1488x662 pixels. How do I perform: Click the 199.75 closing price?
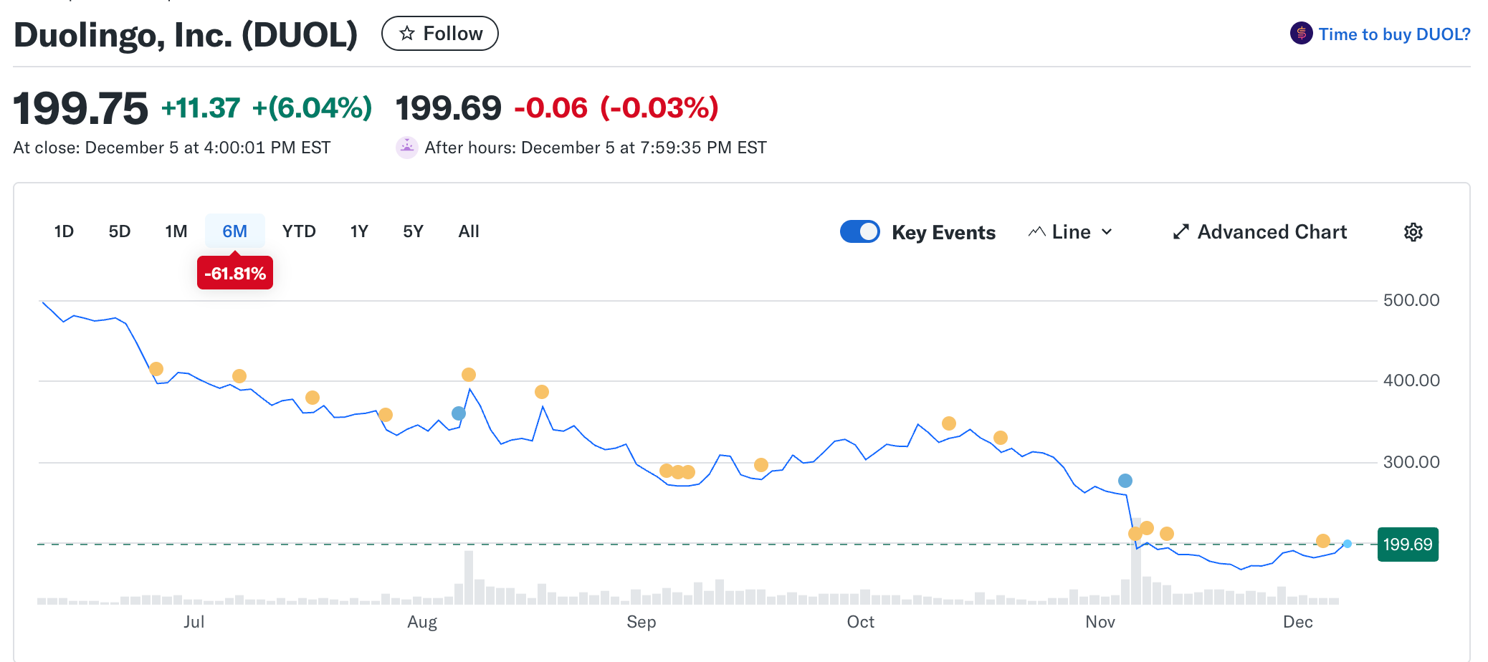[80, 108]
